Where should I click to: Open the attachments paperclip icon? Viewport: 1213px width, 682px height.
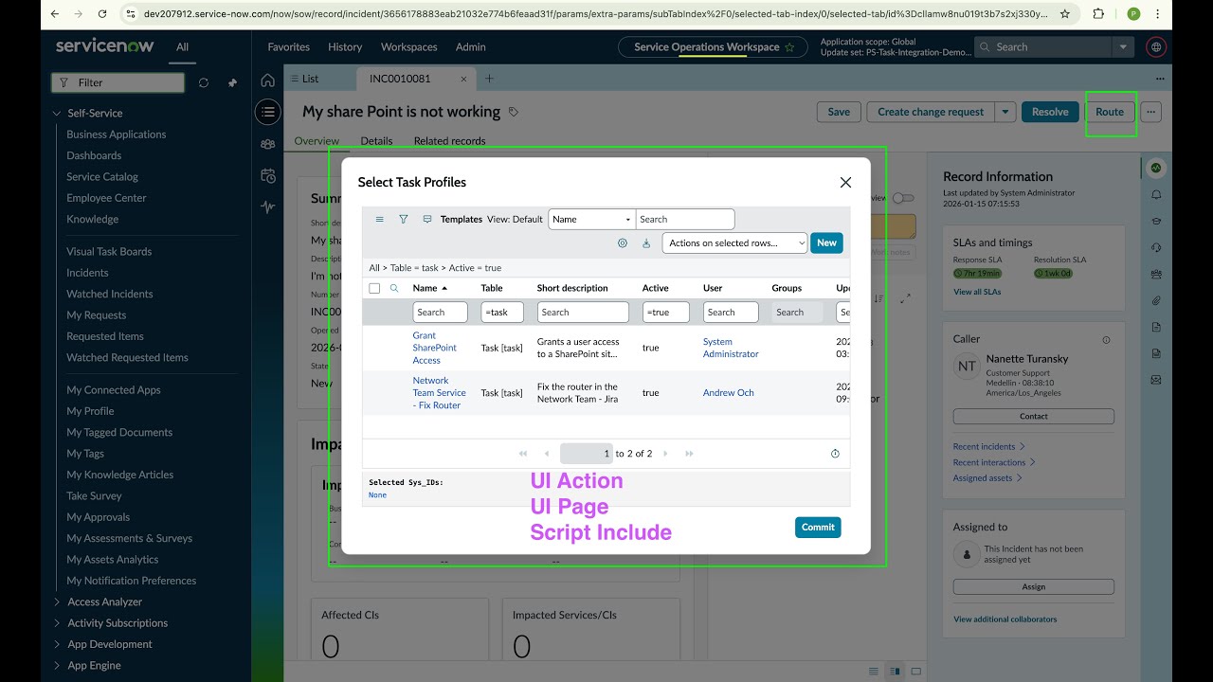click(1156, 300)
